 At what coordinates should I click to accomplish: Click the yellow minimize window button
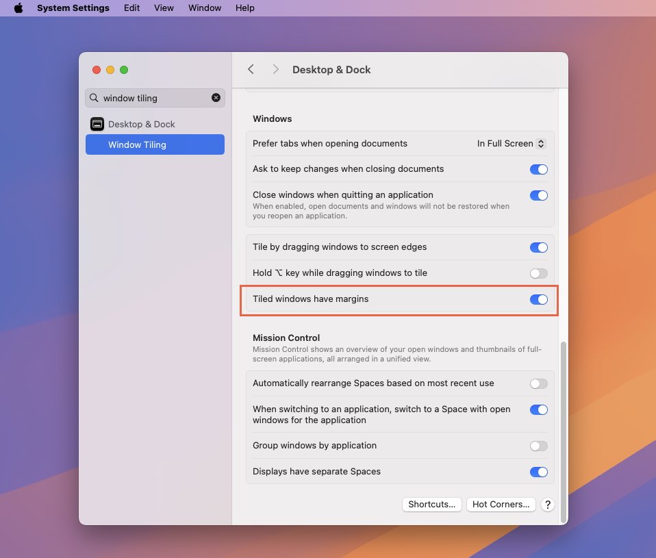(x=110, y=70)
